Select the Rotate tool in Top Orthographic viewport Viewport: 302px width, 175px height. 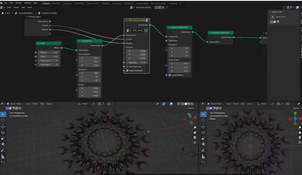[203, 133]
